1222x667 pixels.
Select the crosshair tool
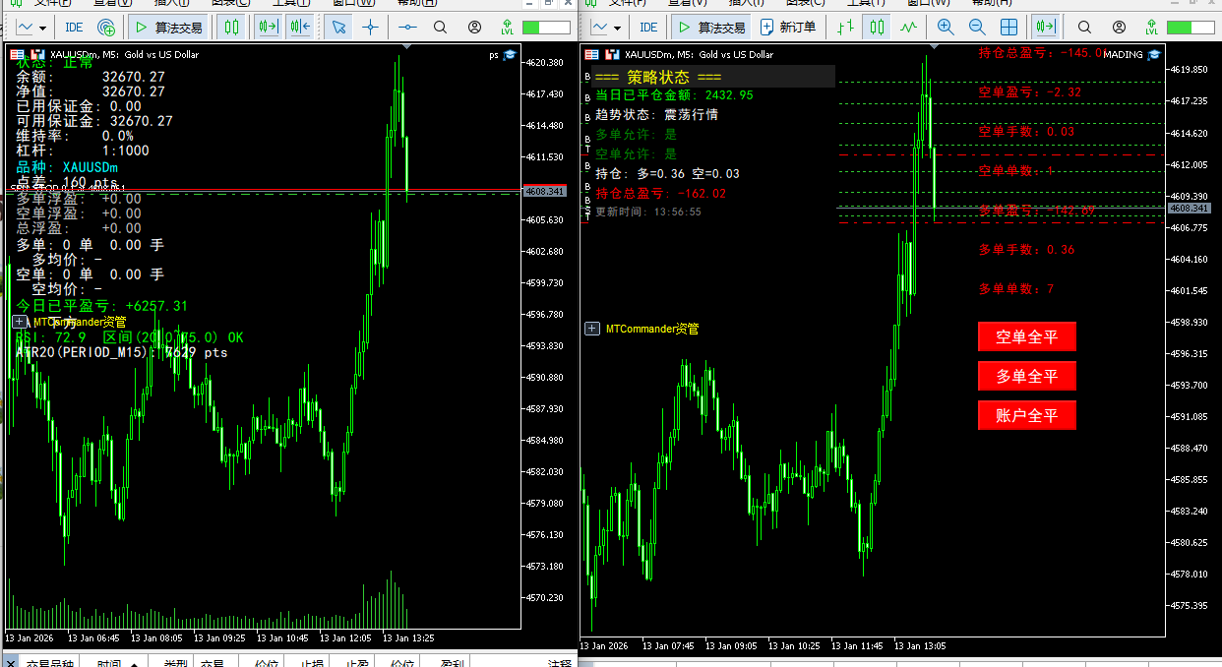[x=369, y=28]
